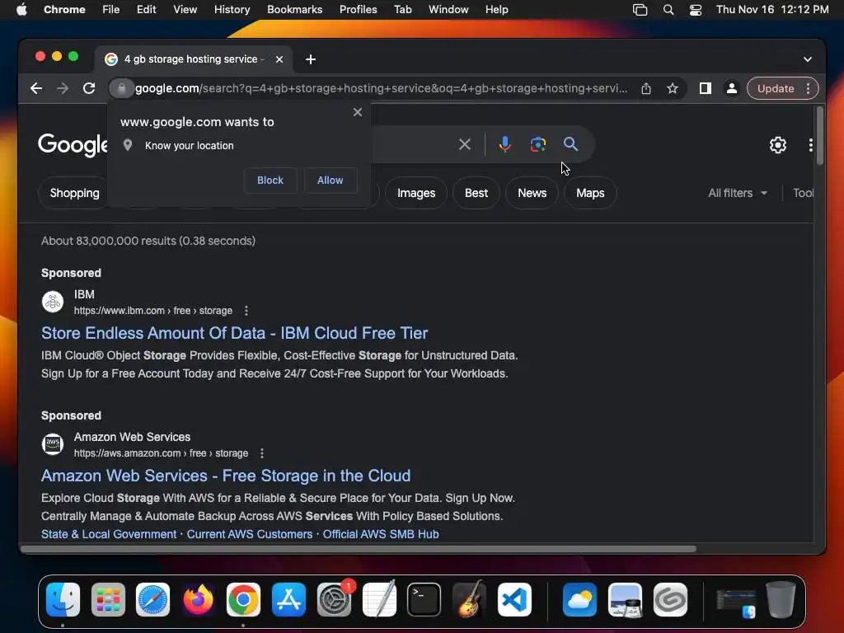Open IBM Cloud Free Tier link
Image resolution: width=844 pixels, height=633 pixels.
tap(235, 333)
